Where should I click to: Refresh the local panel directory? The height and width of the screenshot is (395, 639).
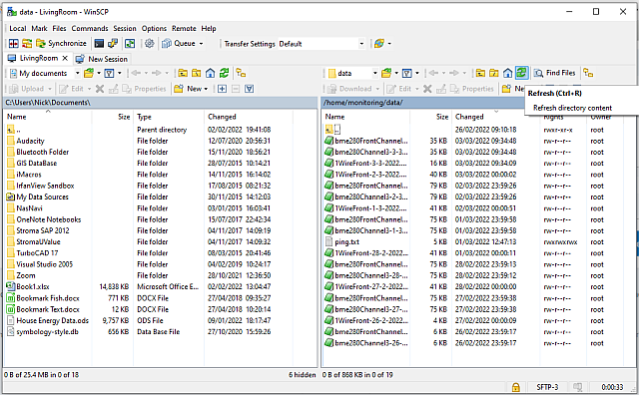pos(224,73)
